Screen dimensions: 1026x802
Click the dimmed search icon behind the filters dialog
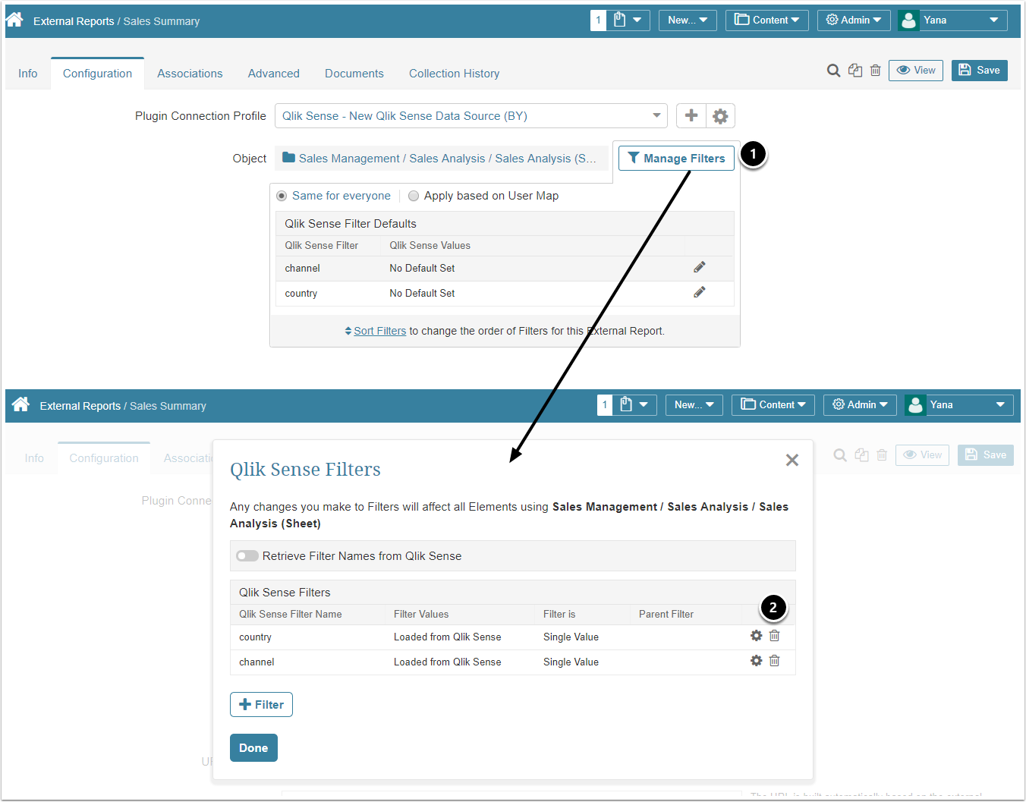tap(840, 455)
